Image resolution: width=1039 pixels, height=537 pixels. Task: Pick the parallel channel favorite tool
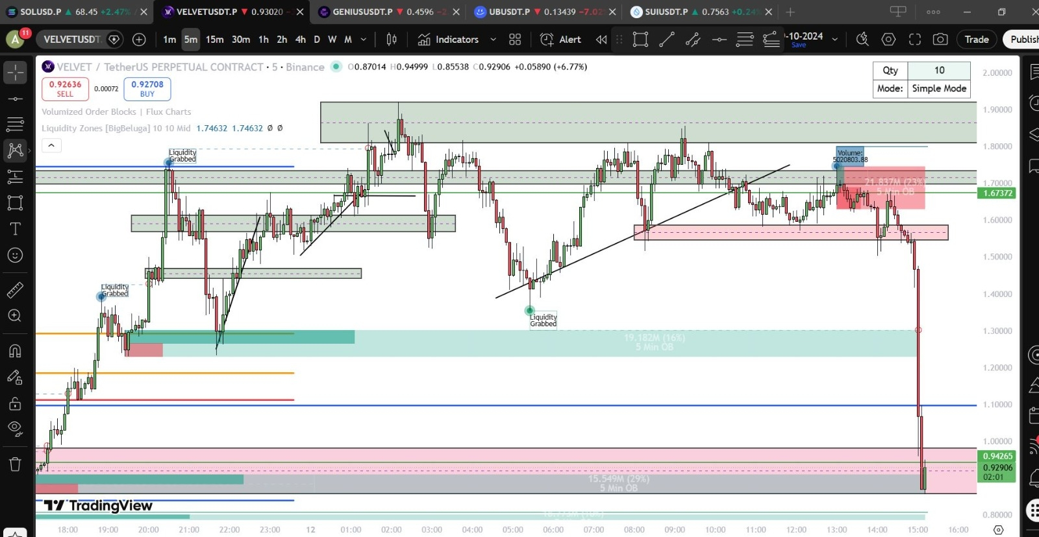[693, 40]
